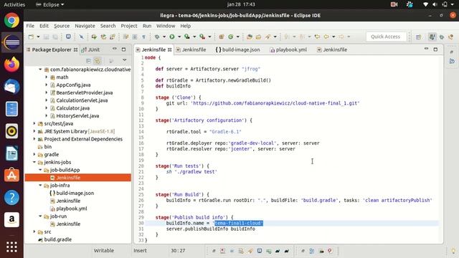Click the 'Insert' status bar text
459x258 pixels.
click(x=141, y=251)
